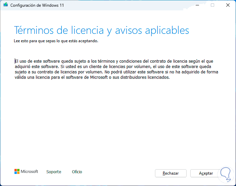Open the Oficio link
236x186 pixels.
pyautogui.click(x=77, y=172)
